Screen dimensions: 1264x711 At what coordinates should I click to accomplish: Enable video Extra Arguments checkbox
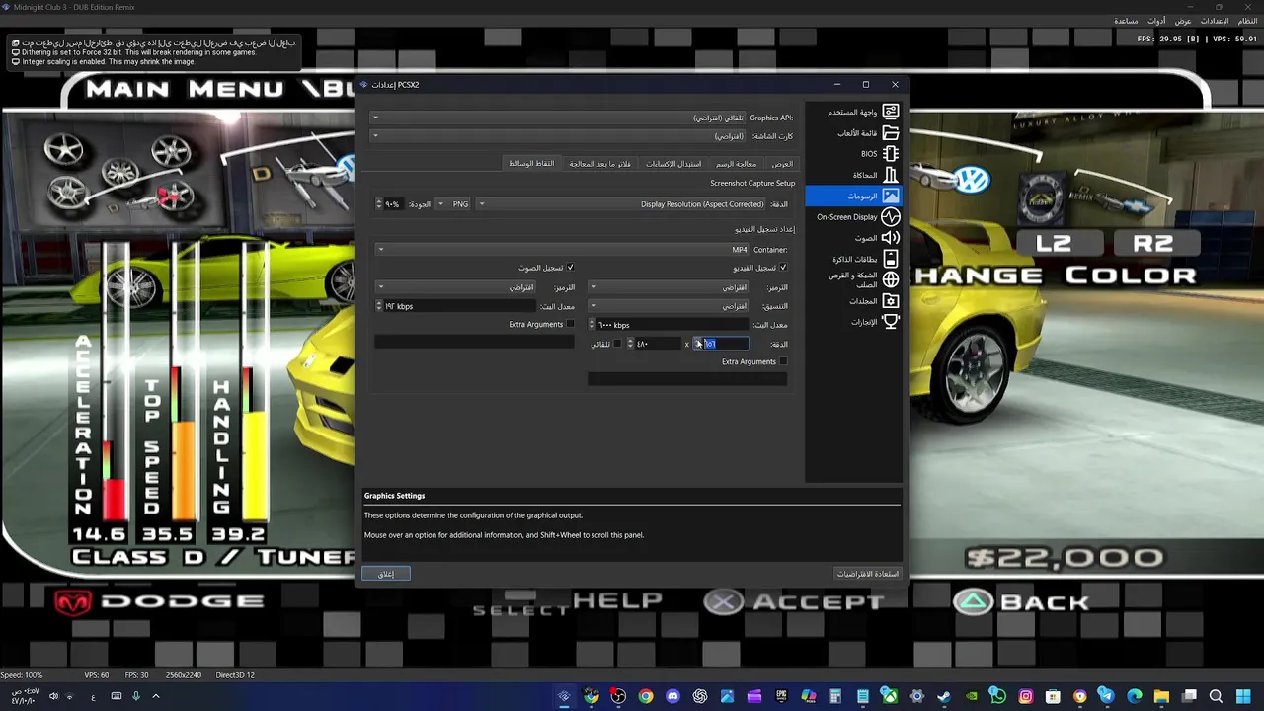[x=783, y=362]
